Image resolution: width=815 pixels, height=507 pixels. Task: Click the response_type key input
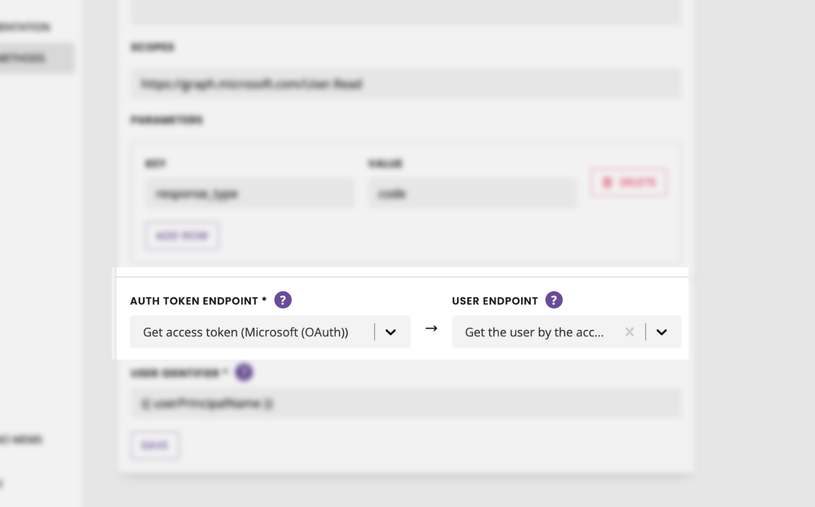250,193
